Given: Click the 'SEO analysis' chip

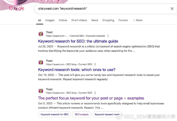Looking at the screenshot, I should [82, 114].
